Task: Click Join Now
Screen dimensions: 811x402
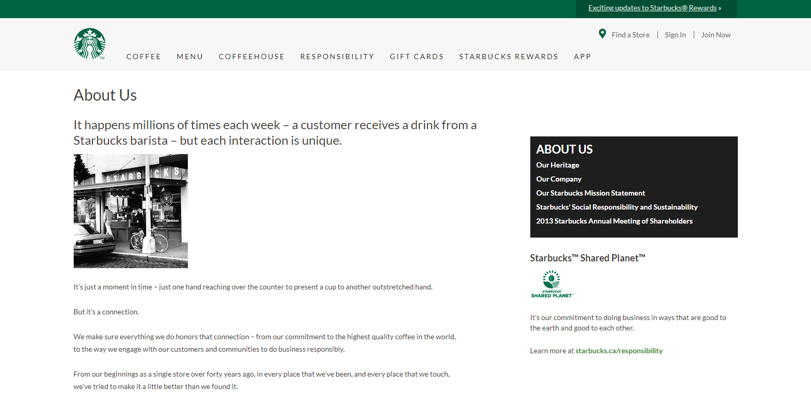Action: coord(716,35)
